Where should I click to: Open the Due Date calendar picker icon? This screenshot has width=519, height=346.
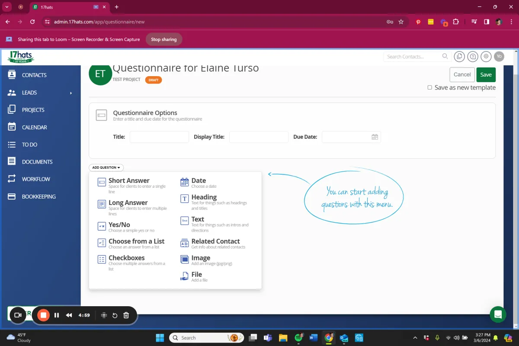click(x=375, y=137)
